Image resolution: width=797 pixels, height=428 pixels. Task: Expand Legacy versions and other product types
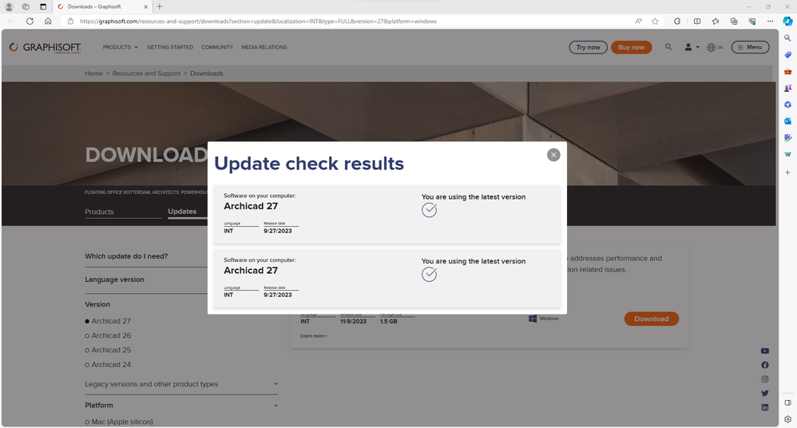click(181, 384)
